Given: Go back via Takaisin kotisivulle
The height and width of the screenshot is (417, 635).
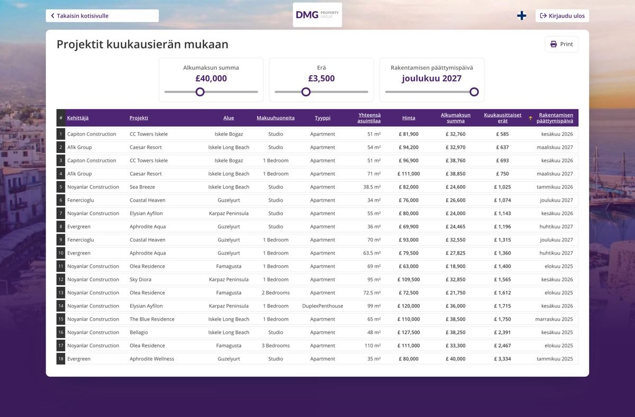Looking at the screenshot, I should pyautogui.click(x=102, y=16).
